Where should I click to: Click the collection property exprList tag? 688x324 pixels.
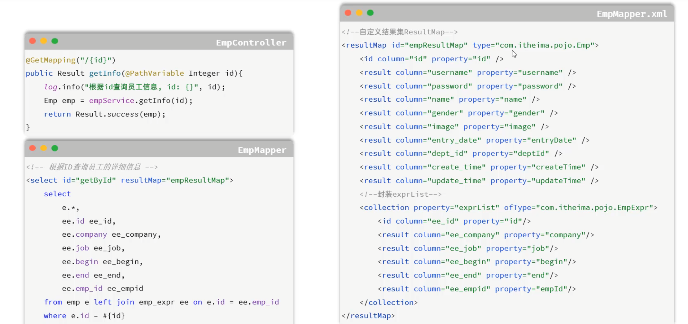[508, 208]
